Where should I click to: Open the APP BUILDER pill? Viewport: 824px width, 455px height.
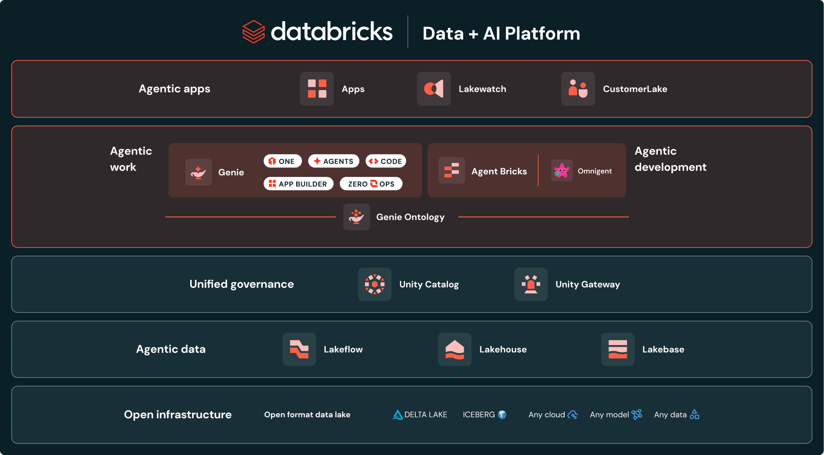[298, 184]
